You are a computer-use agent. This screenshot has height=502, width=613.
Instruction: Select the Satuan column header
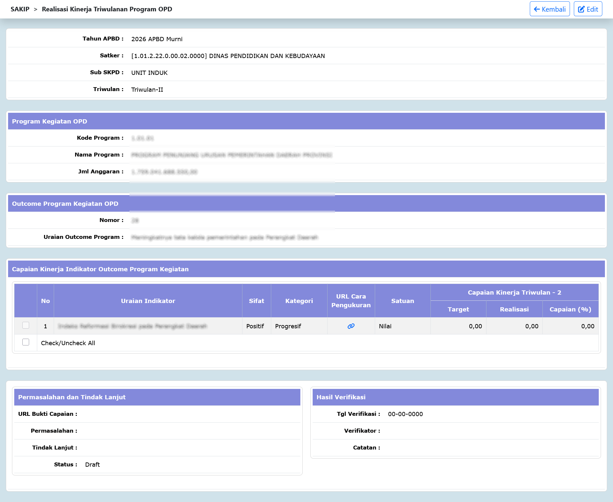coord(403,301)
